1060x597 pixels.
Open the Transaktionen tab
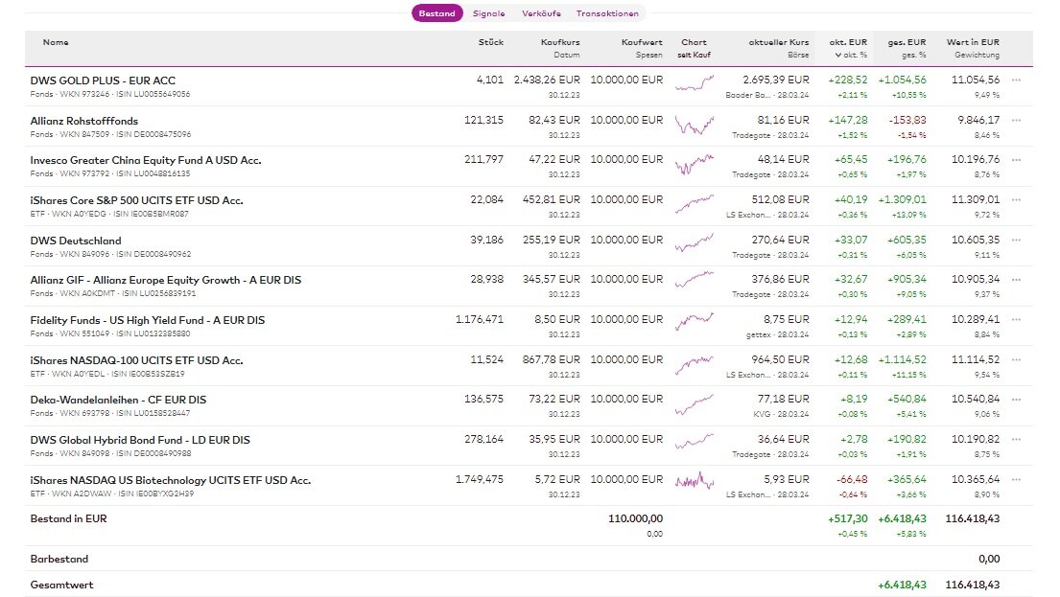(x=607, y=13)
